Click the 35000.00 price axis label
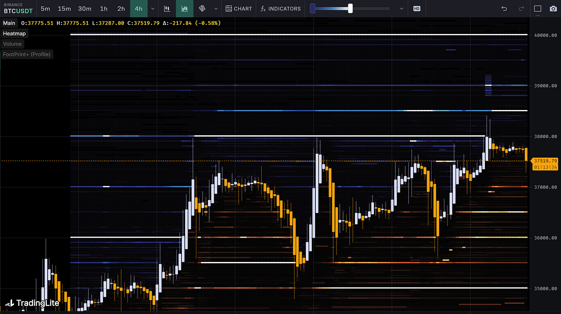The image size is (561, 314). (x=545, y=288)
